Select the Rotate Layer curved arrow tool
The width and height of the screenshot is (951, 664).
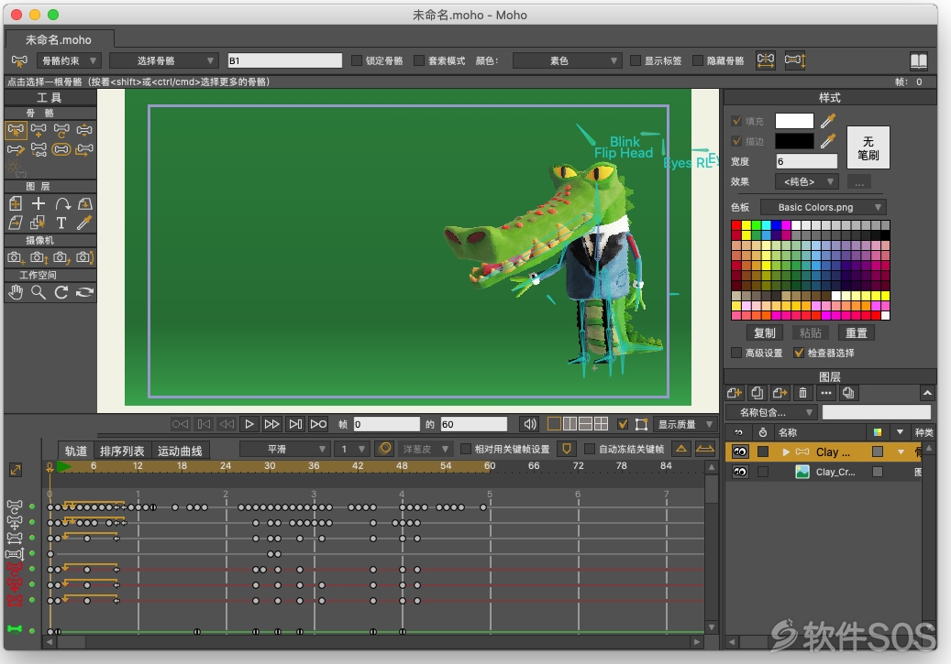(61, 203)
